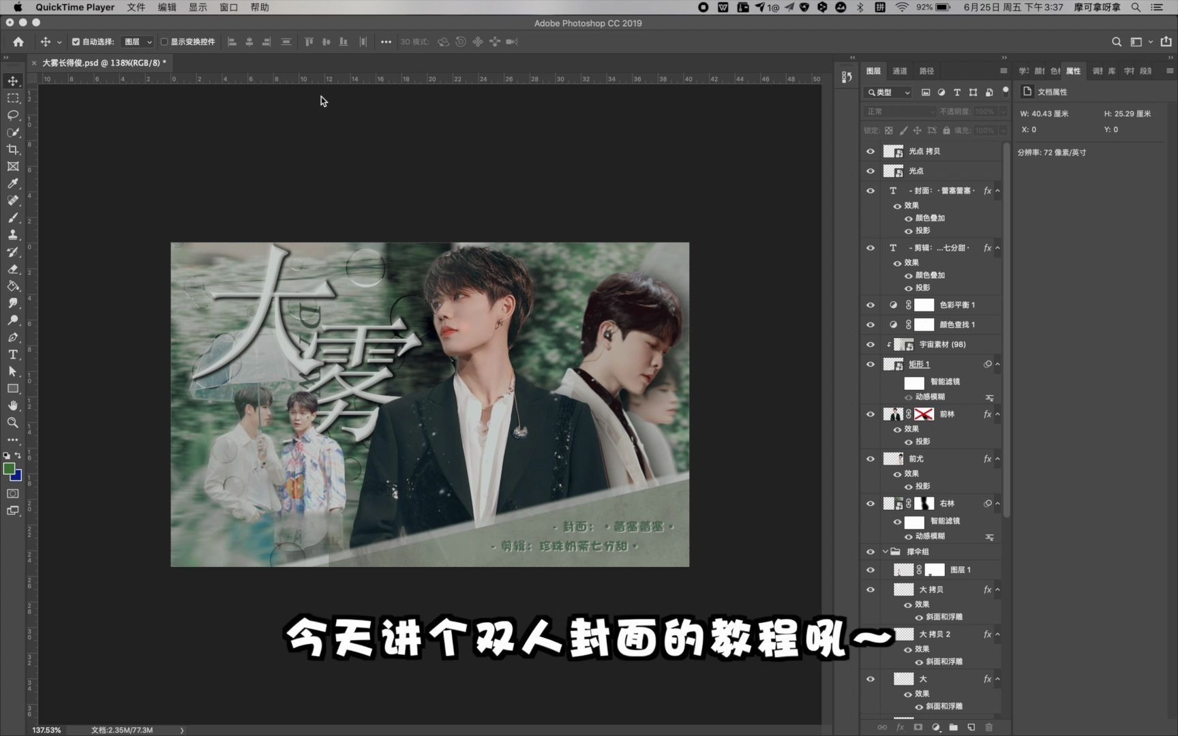This screenshot has width=1178, height=736.
Task: Select the Eyedropper tool
Action: [x=13, y=183]
